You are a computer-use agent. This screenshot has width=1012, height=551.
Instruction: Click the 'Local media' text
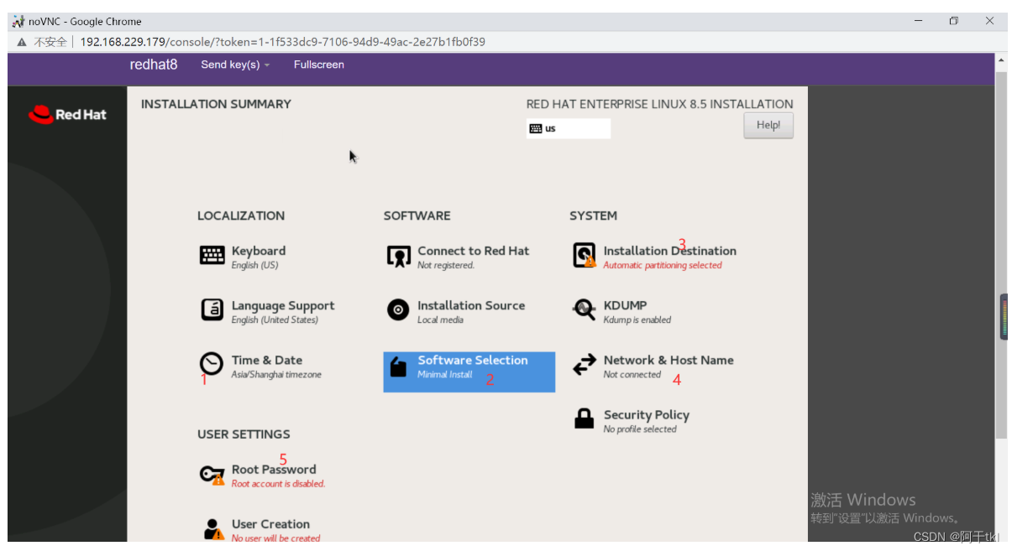440,320
